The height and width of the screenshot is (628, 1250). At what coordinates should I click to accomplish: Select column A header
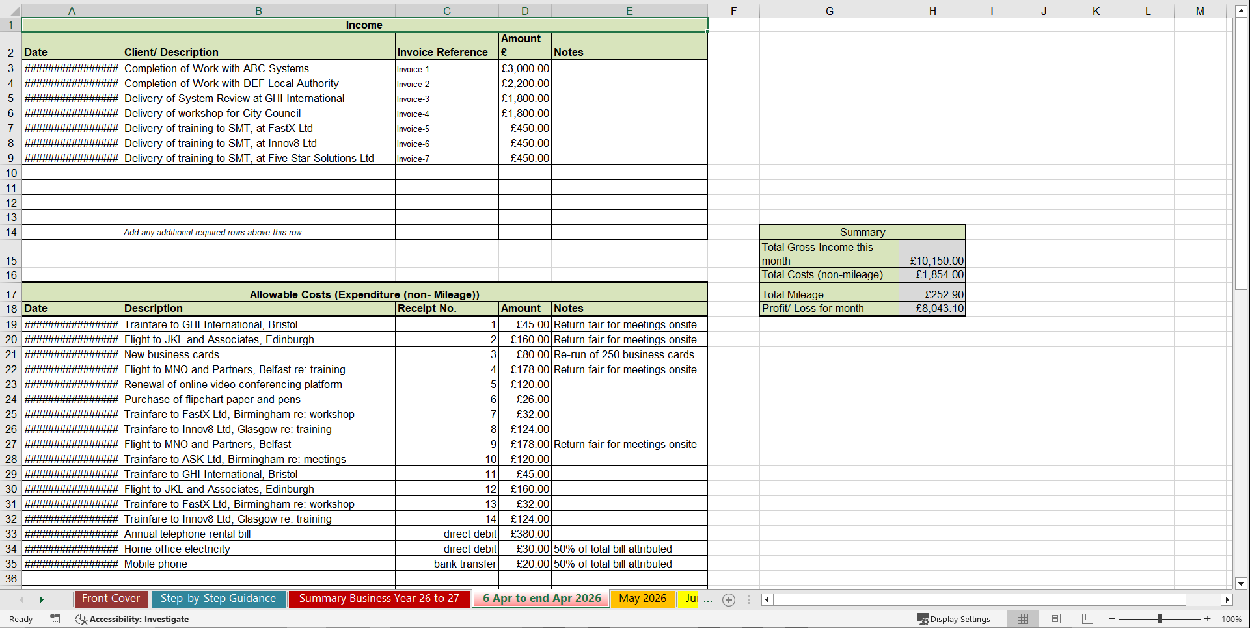(x=72, y=11)
